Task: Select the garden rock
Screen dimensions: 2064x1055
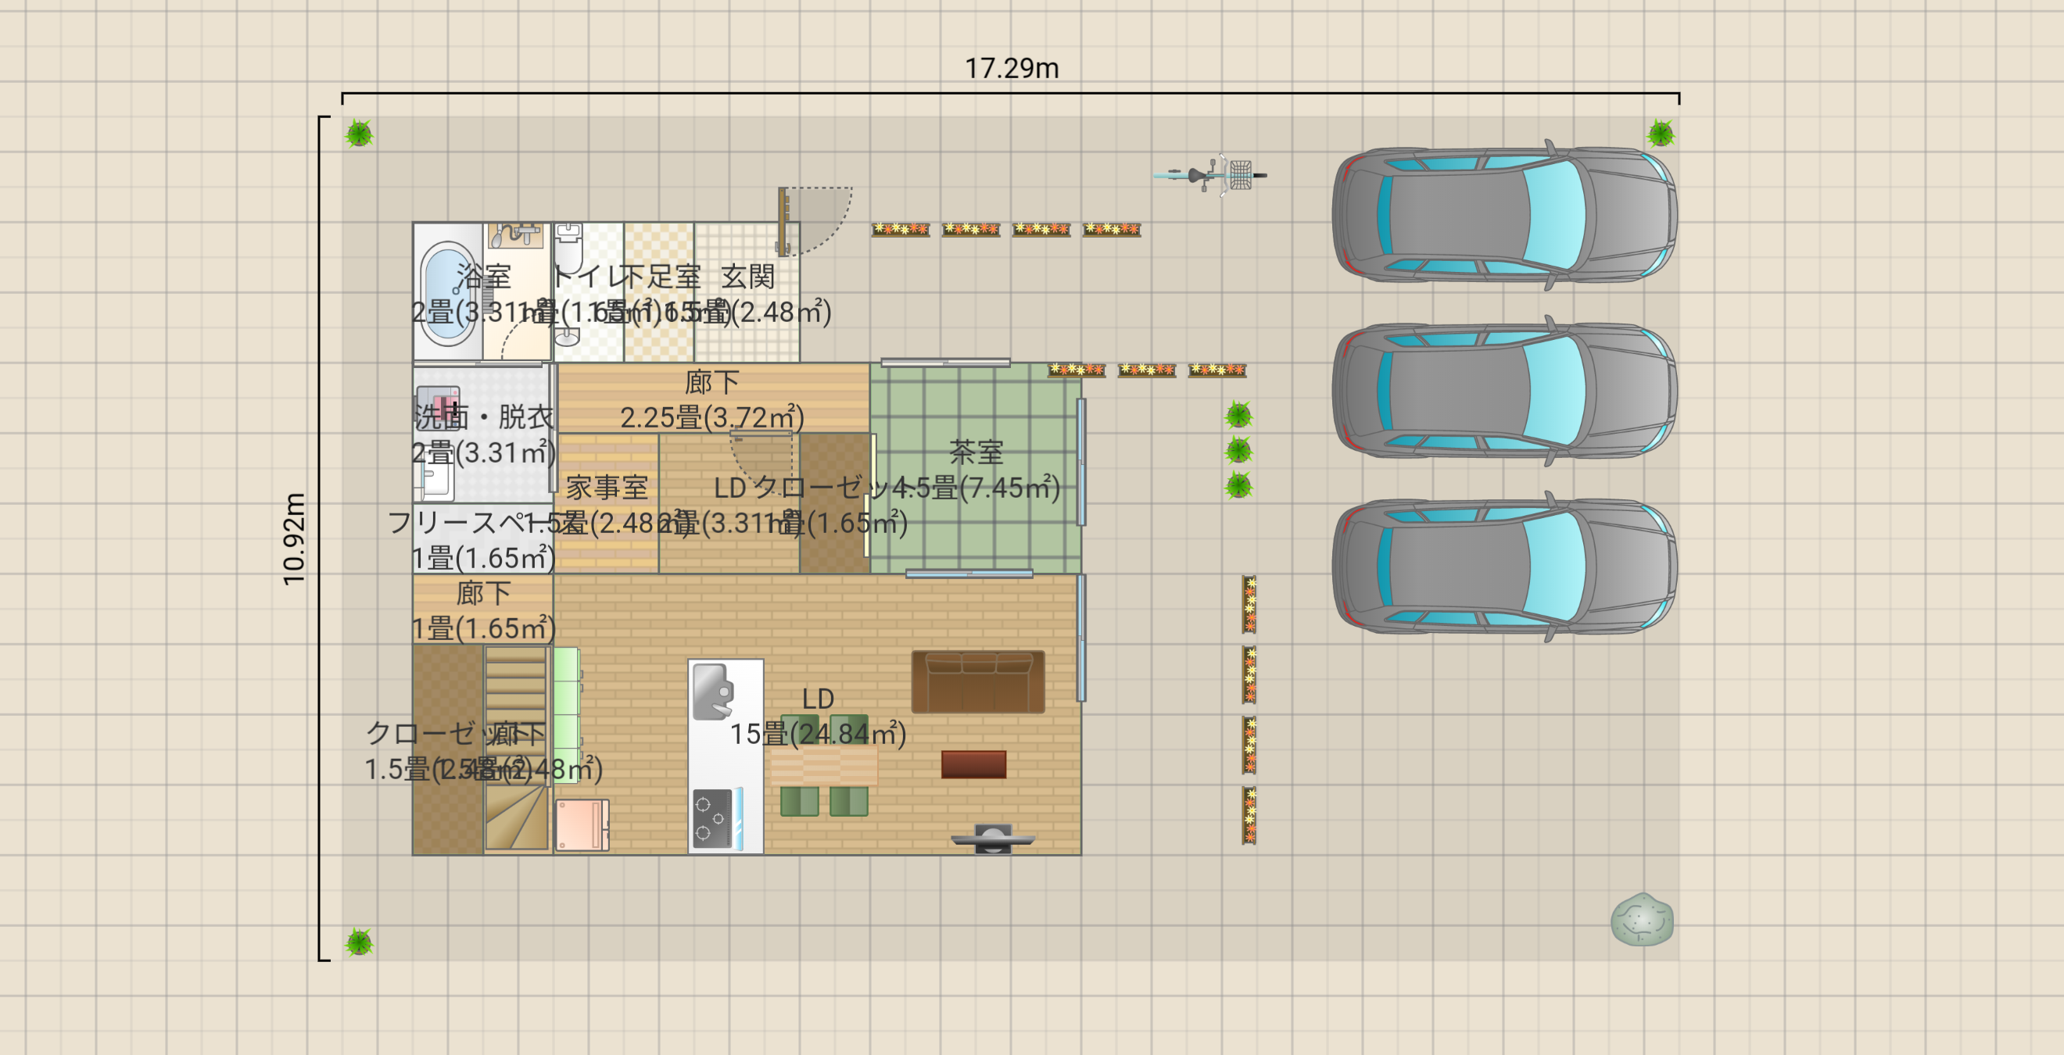Action: click(x=1642, y=920)
